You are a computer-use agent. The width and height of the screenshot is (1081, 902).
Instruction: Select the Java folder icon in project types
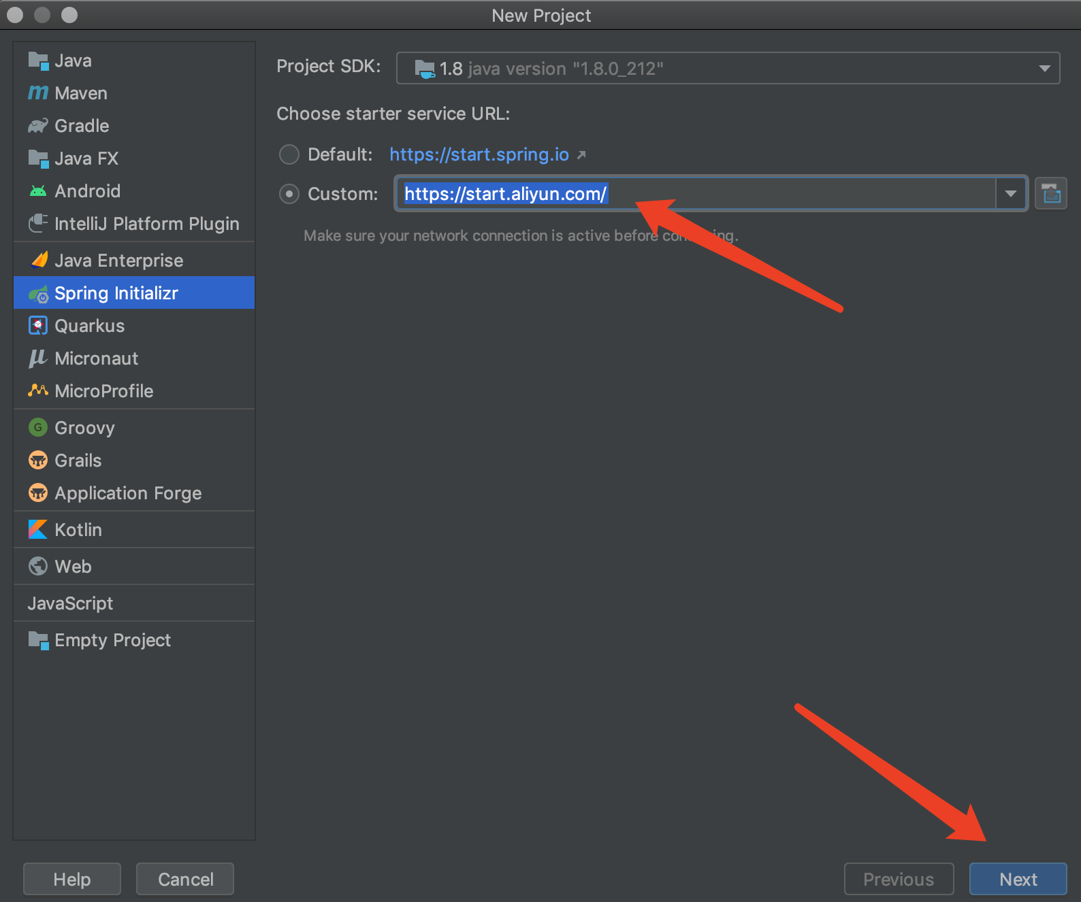(38, 61)
